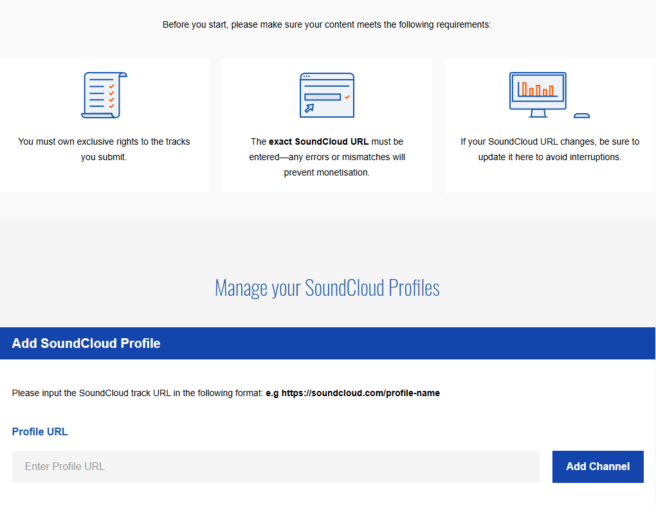Click the browser URL form icon
This screenshot has width=656, height=508.
point(327,95)
